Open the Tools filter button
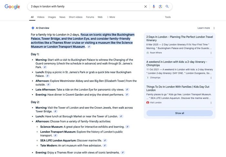This screenshot has width=226, height=157. pos(168,17)
